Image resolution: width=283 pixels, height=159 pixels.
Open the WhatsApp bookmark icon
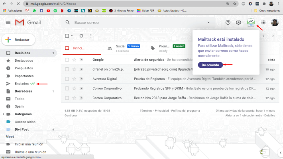(x=34, y=11)
